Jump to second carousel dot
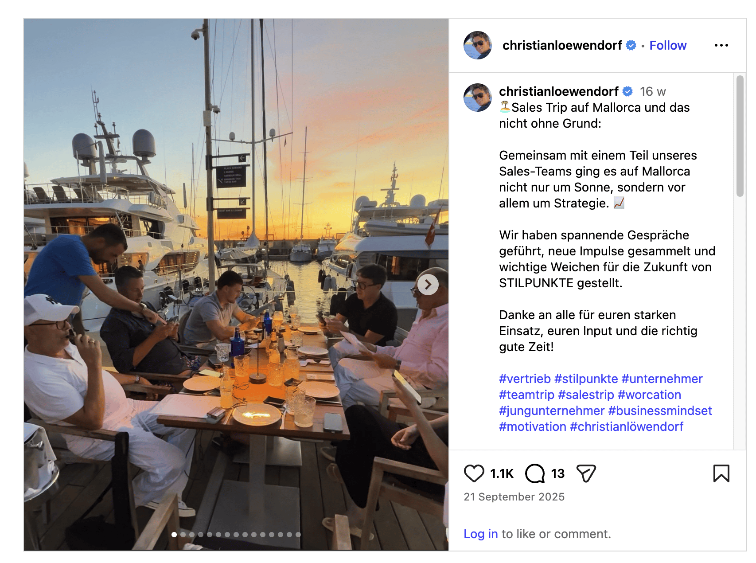This screenshot has height=563, width=756. (183, 535)
